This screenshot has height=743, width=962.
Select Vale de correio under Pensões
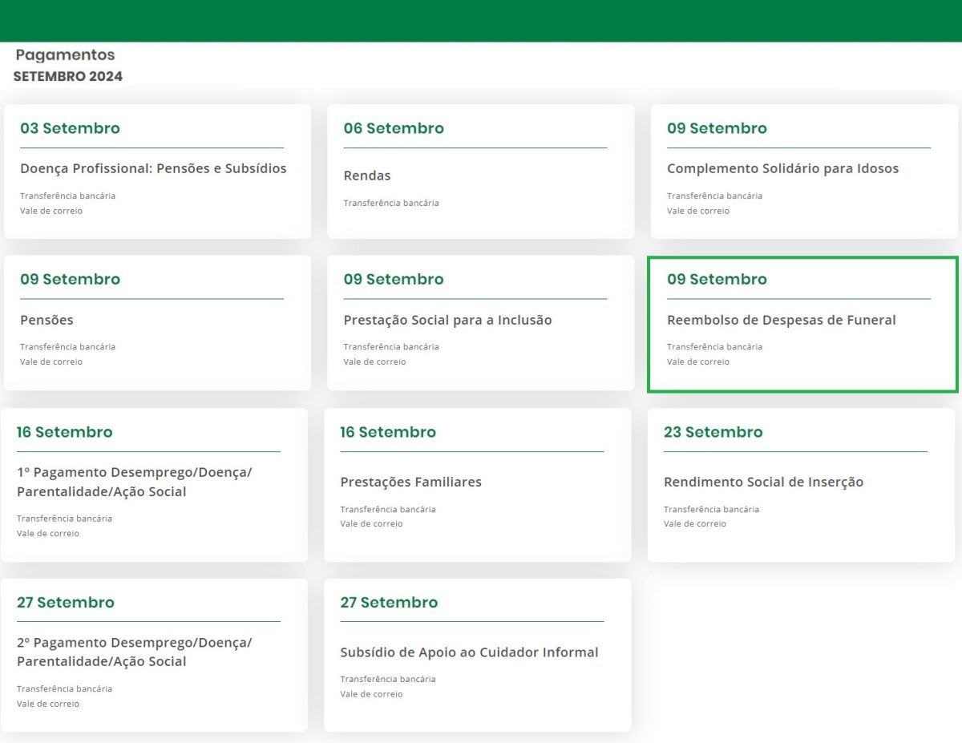(51, 361)
